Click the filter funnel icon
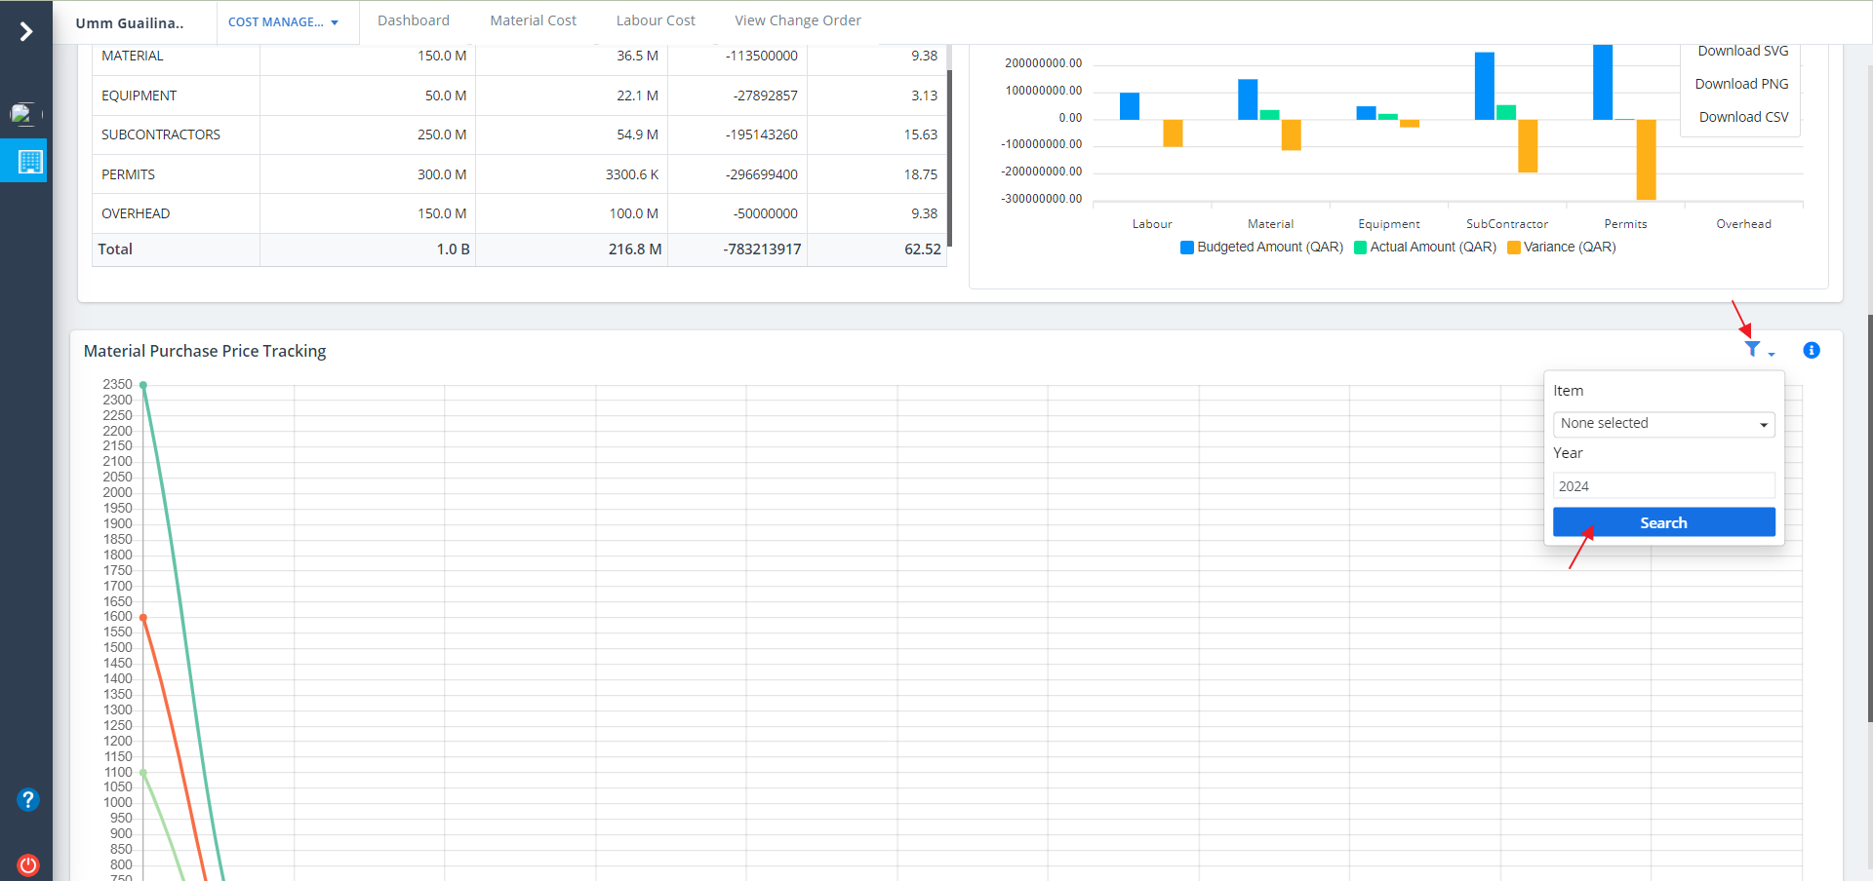Image resolution: width=1873 pixels, height=881 pixels. tap(1753, 350)
